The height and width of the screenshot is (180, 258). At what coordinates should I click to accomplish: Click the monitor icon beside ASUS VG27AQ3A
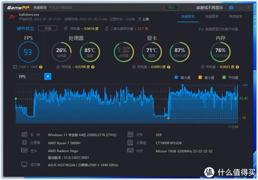tap(25, 165)
